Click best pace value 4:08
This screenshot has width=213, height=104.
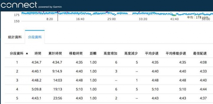pyautogui.click(x=203, y=62)
